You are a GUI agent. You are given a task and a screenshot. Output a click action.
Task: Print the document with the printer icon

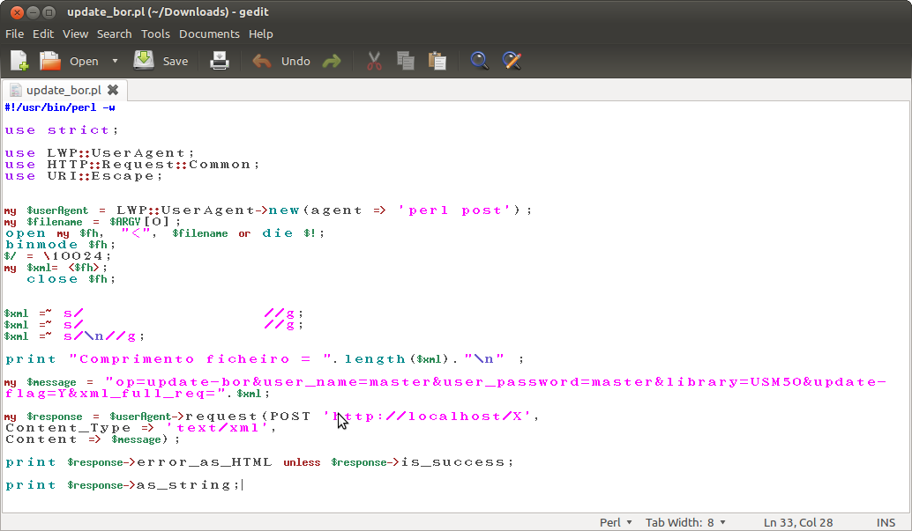(x=220, y=61)
